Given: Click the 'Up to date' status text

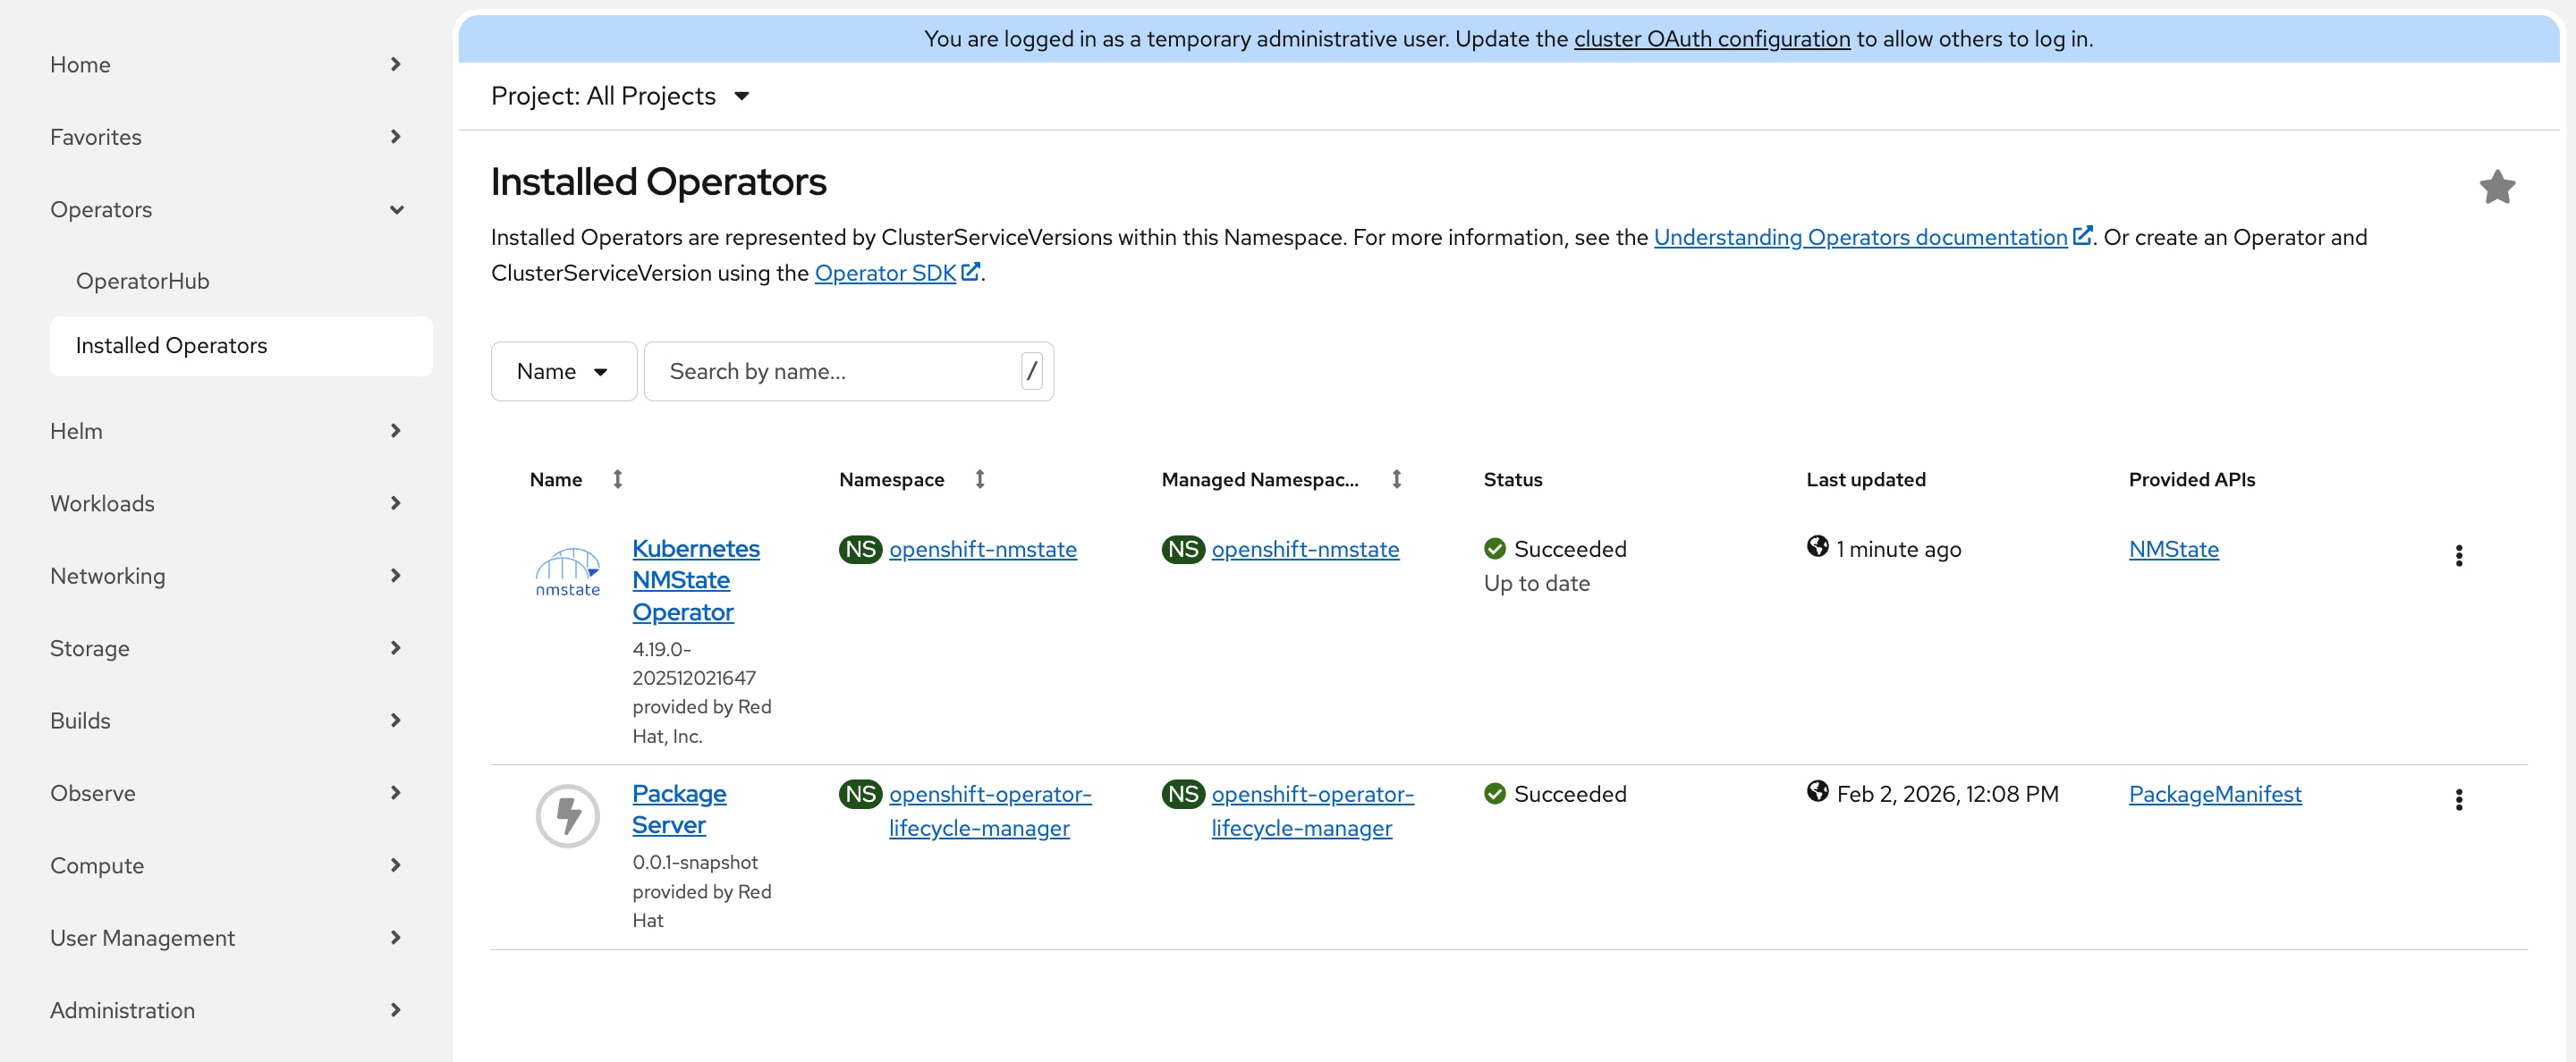Looking at the screenshot, I should pyautogui.click(x=1536, y=584).
